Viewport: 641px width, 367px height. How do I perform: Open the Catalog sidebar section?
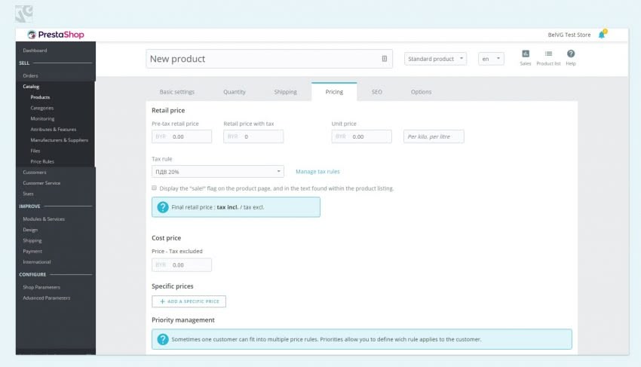(x=31, y=87)
